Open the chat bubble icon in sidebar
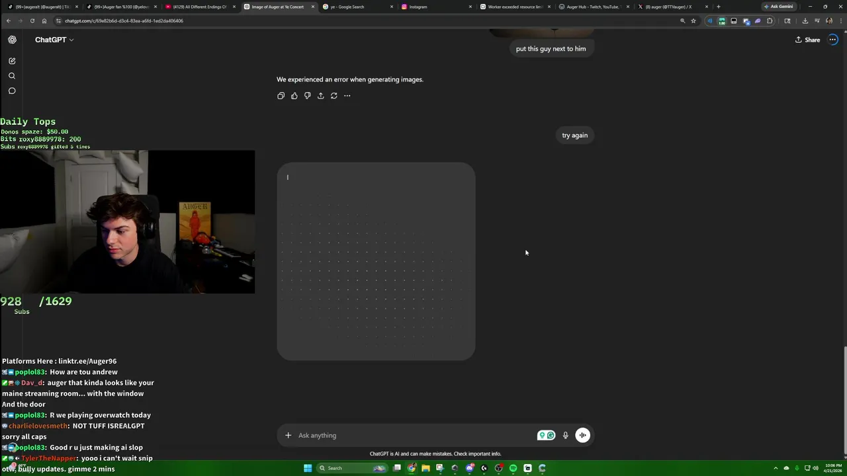The height and width of the screenshot is (476, 847). point(12,91)
